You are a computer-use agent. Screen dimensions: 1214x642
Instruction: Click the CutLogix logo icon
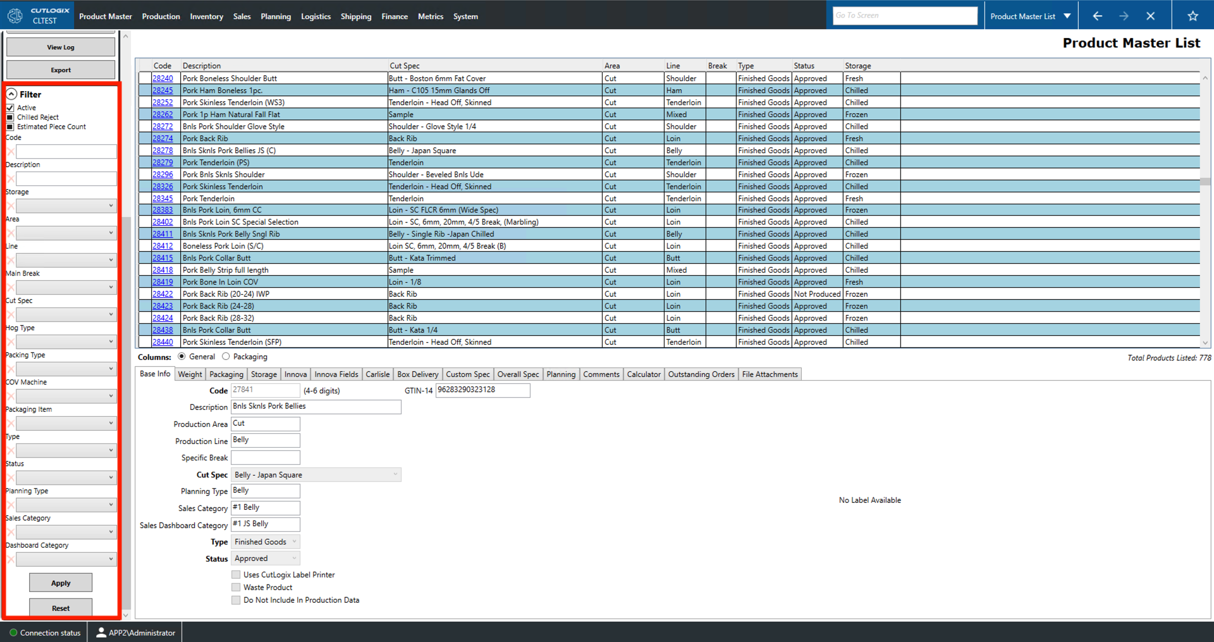pyautogui.click(x=15, y=15)
